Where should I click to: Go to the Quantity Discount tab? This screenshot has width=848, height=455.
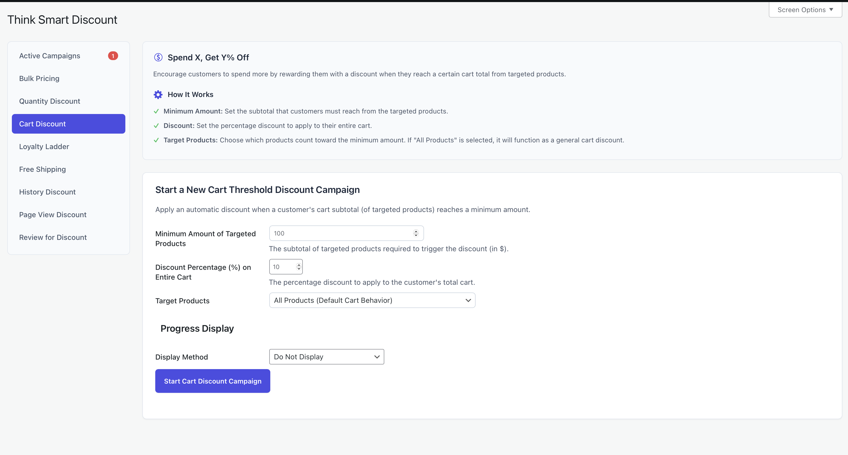(50, 101)
